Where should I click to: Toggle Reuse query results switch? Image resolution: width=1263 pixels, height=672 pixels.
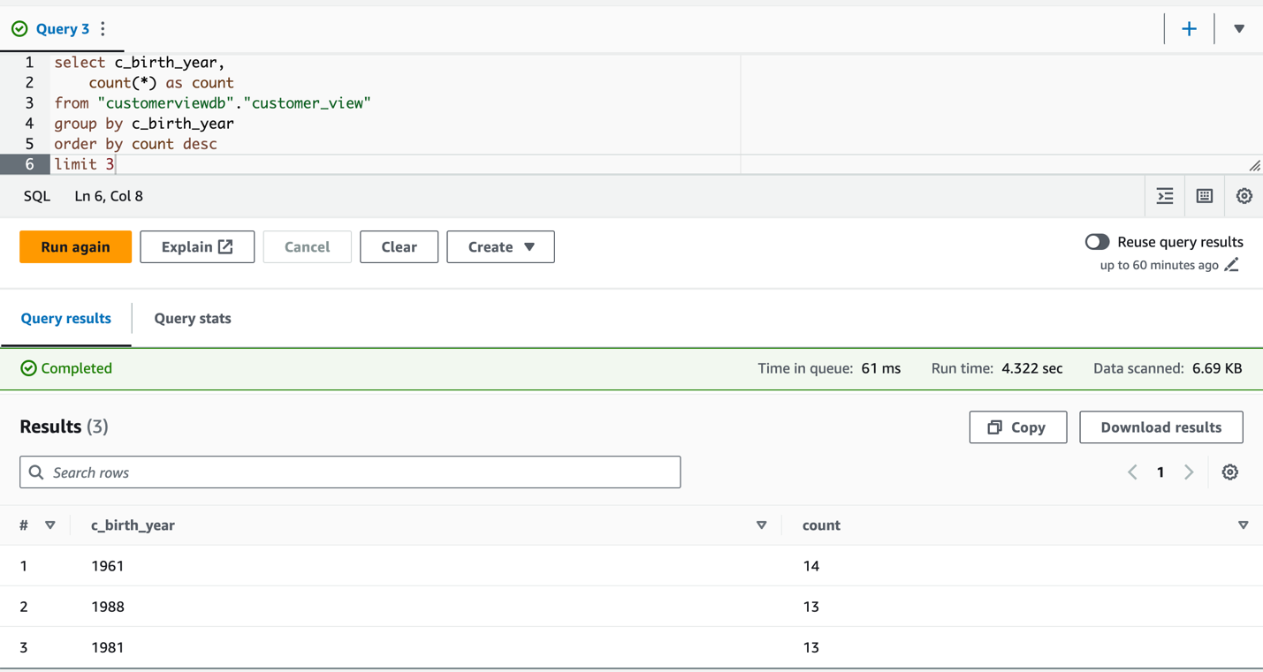pyautogui.click(x=1097, y=242)
